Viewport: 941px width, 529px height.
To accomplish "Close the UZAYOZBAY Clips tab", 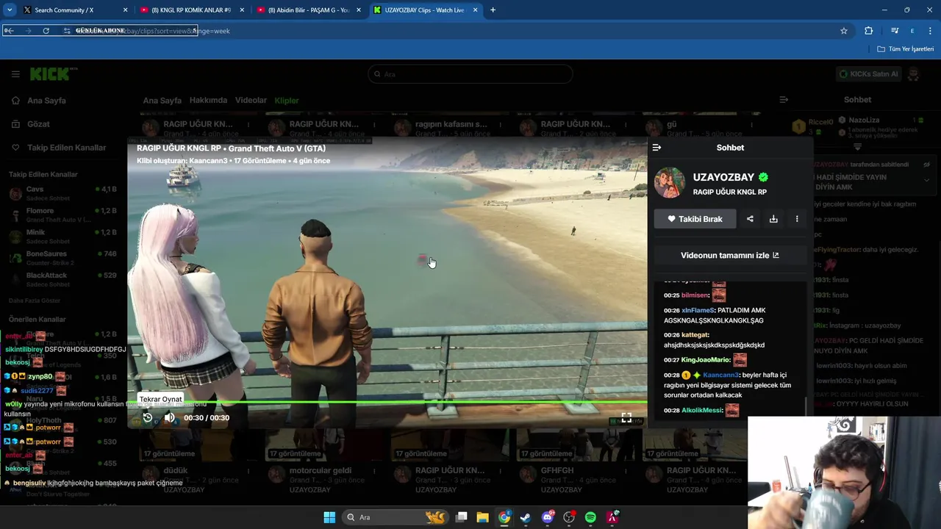I will [476, 10].
